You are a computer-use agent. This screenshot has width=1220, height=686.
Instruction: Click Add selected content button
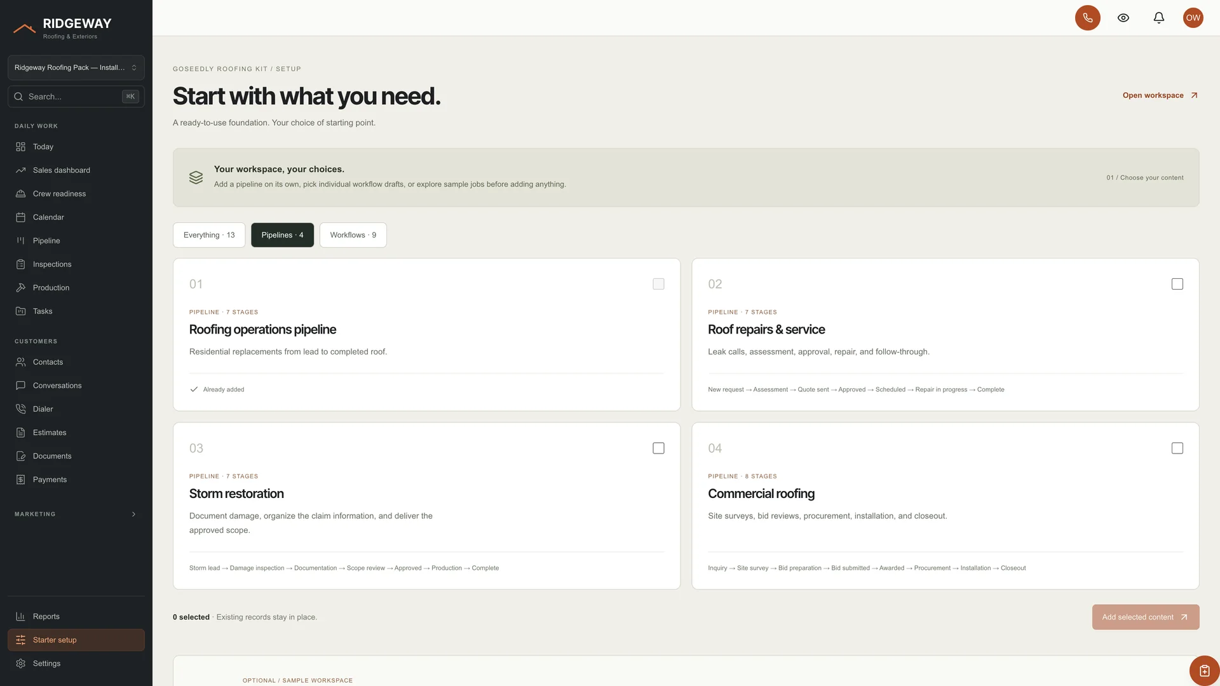point(1145,617)
